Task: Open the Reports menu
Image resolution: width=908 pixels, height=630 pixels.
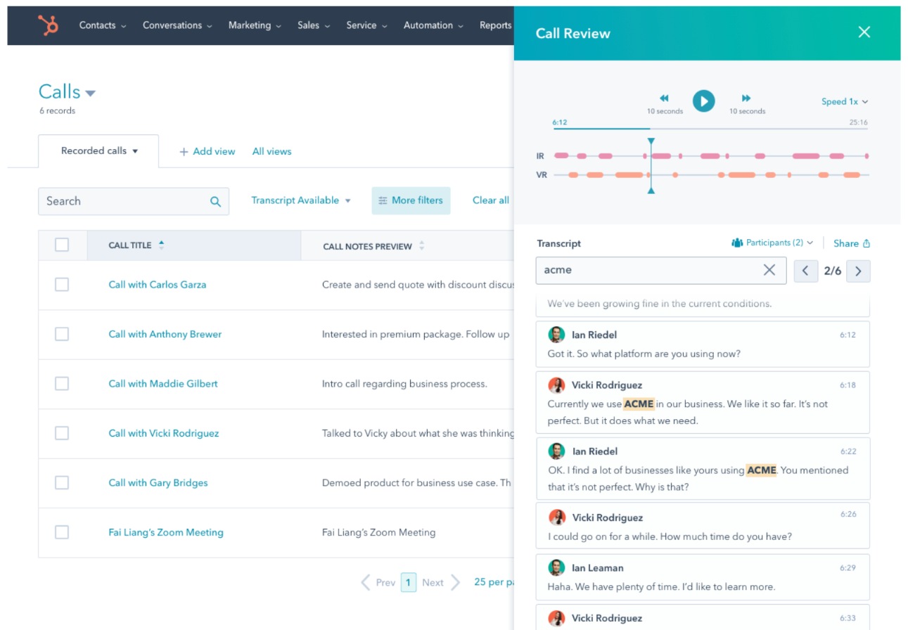Action: point(495,25)
